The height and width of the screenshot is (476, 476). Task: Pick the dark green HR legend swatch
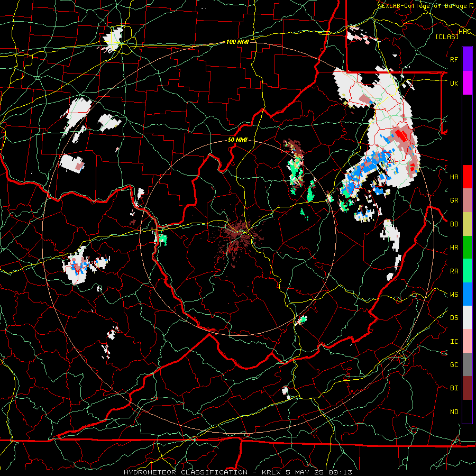coord(467,248)
